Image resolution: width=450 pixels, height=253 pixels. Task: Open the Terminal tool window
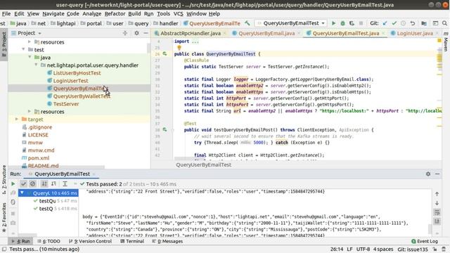[x=132, y=241]
